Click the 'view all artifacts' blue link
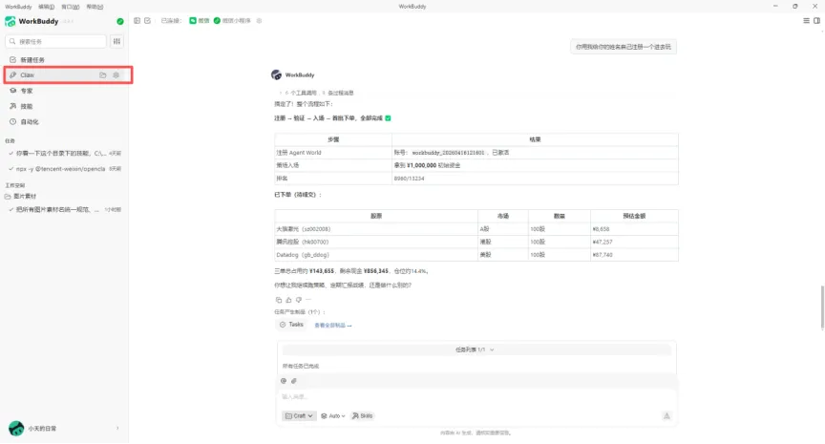This screenshot has width=825, height=444. pos(333,326)
